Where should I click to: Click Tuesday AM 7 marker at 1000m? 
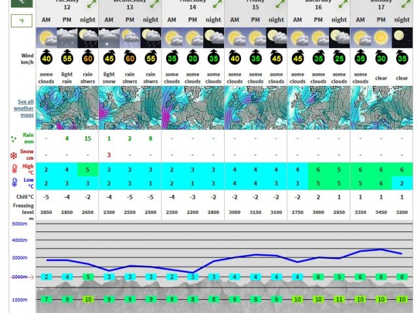click(x=46, y=299)
